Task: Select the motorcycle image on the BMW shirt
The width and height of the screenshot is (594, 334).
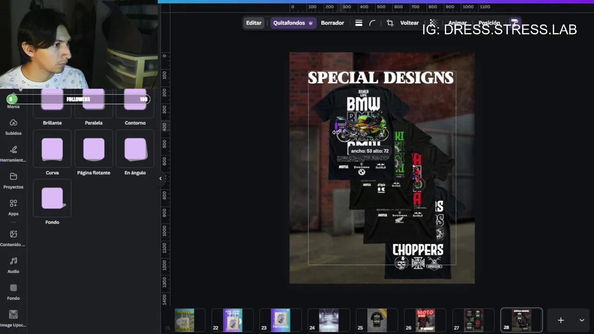Action: (362, 128)
